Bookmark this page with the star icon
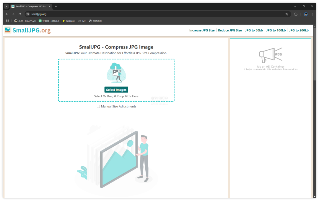 287,14
